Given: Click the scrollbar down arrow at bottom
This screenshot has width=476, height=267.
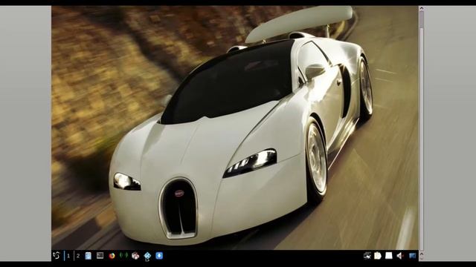Looking at the screenshot, I should (x=422, y=259).
